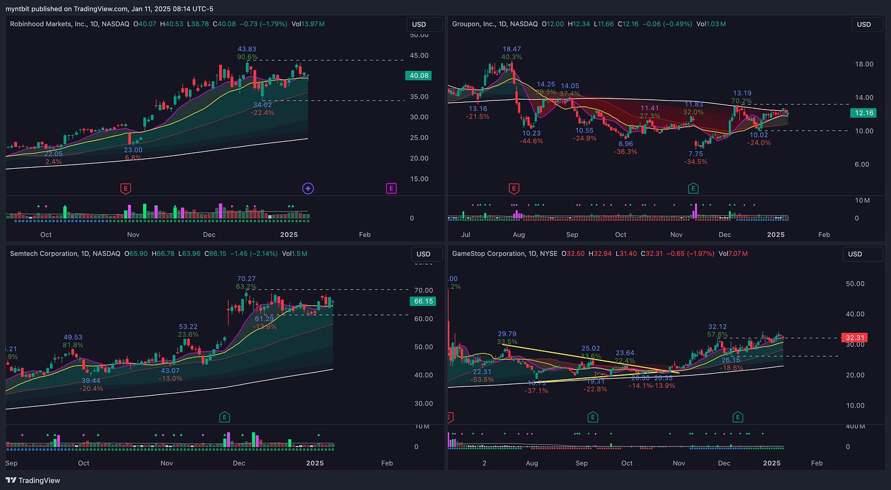
Task: Open the USD currency selector on GameStop chart
Action: 863,254
